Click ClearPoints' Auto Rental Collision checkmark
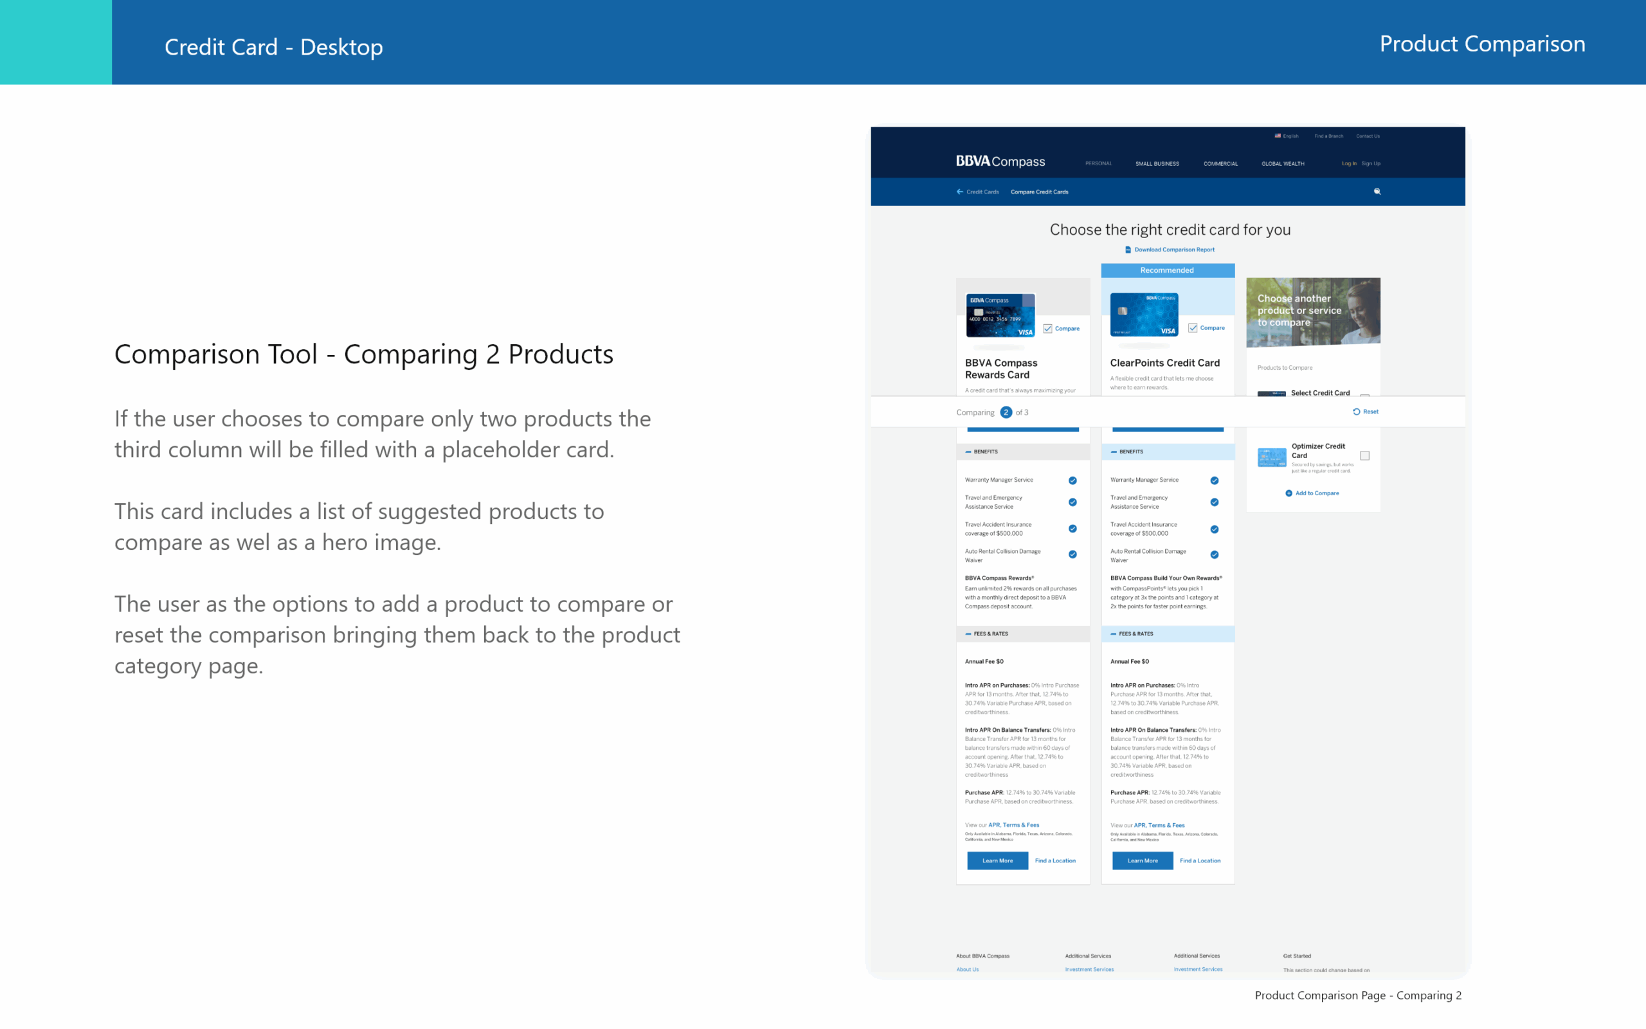This screenshot has width=1646, height=1029. coord(1215,554)
